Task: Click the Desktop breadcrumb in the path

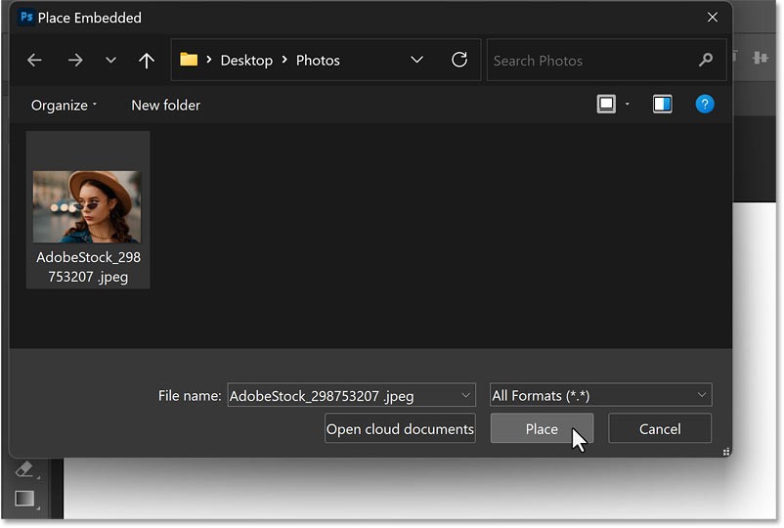Action: click(246, 61)
